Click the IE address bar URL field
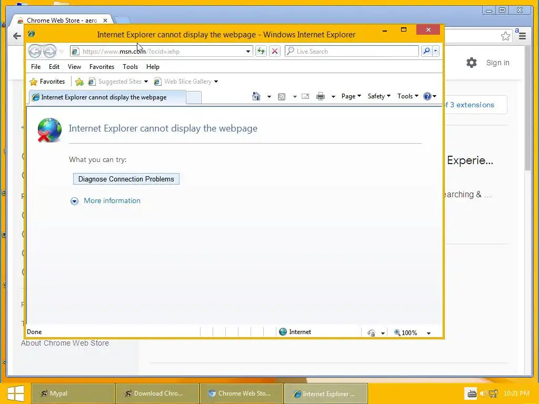The height and width of the screenshot is (404, 539). [x=162, y=51]
